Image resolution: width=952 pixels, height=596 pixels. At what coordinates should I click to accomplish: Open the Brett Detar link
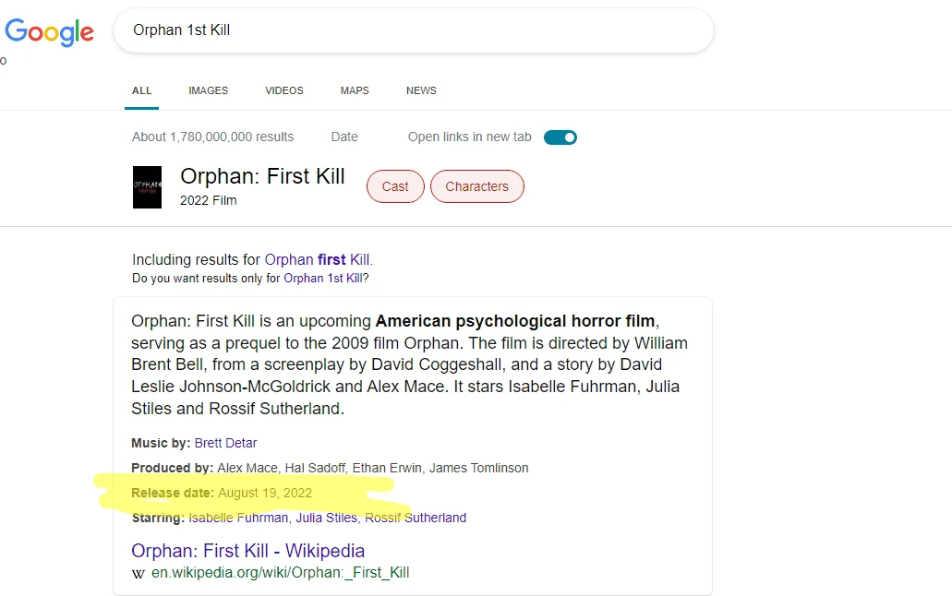[x=226, y=443]
